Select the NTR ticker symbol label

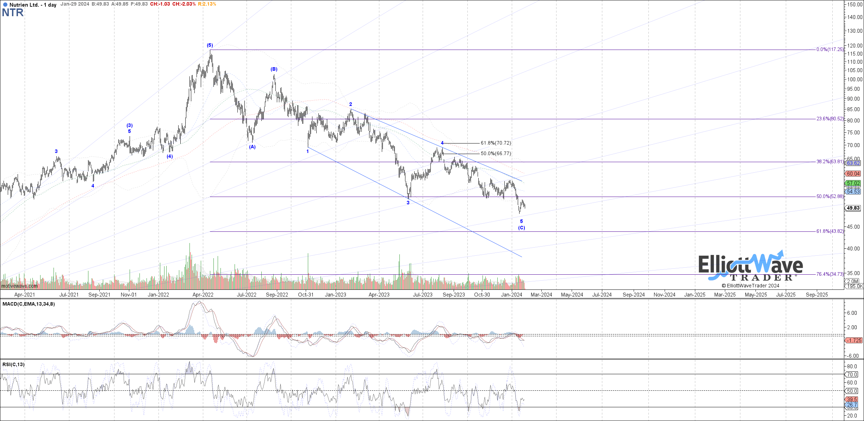13,13
